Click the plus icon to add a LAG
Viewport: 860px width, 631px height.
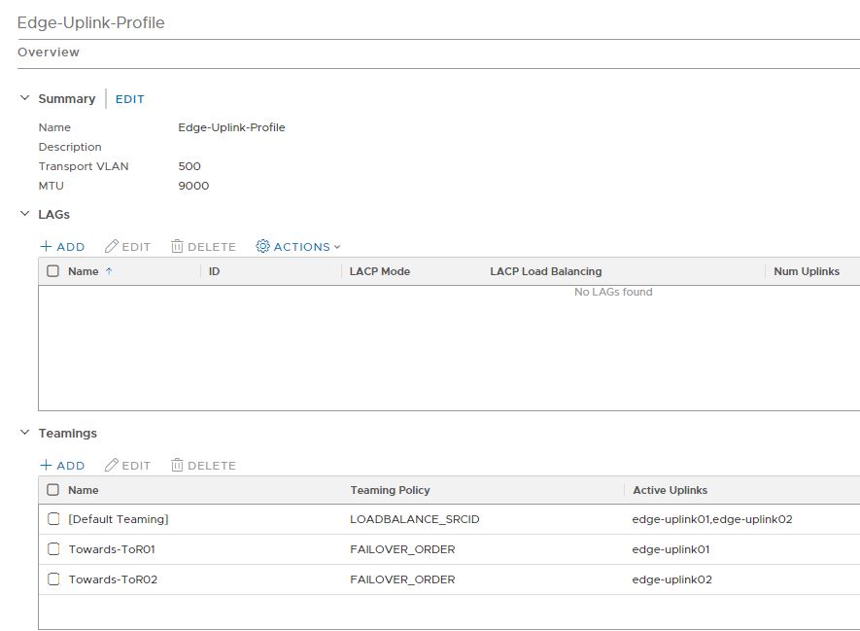pos(48,246)
